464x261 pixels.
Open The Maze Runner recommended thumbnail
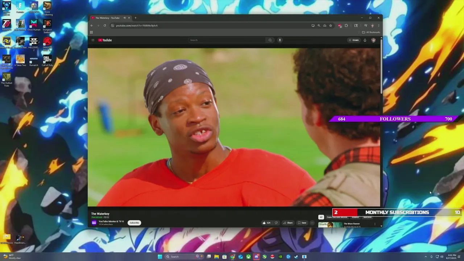click(330, 225)
